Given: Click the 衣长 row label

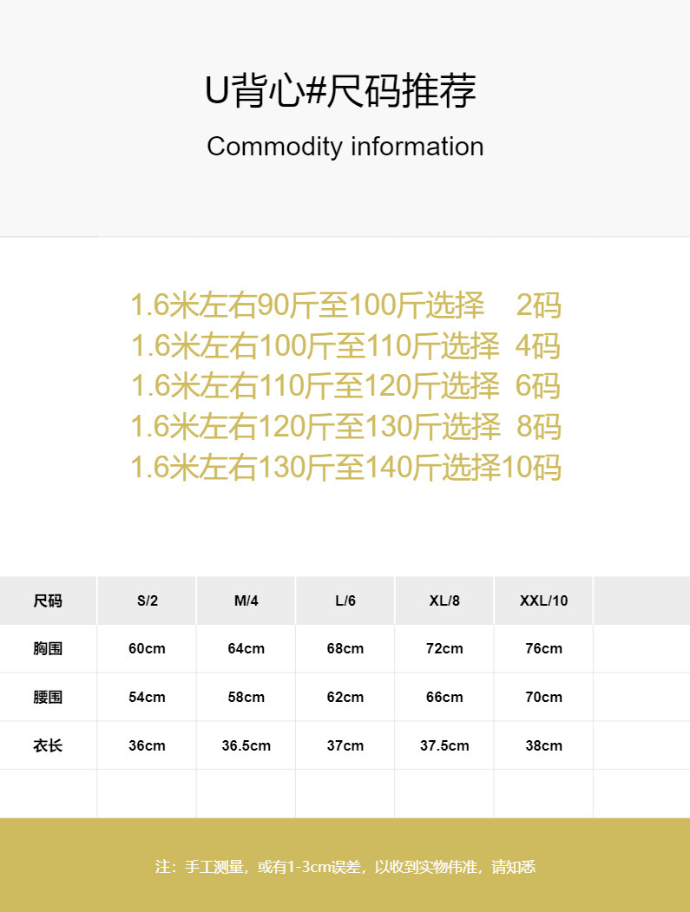Looking at the screenshot, I should pyautogui.click(x=48, y=745).
